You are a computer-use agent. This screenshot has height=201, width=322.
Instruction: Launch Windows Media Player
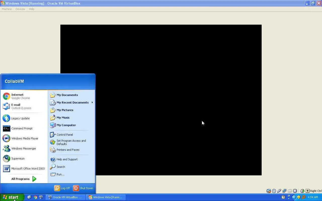click(24, 138)
